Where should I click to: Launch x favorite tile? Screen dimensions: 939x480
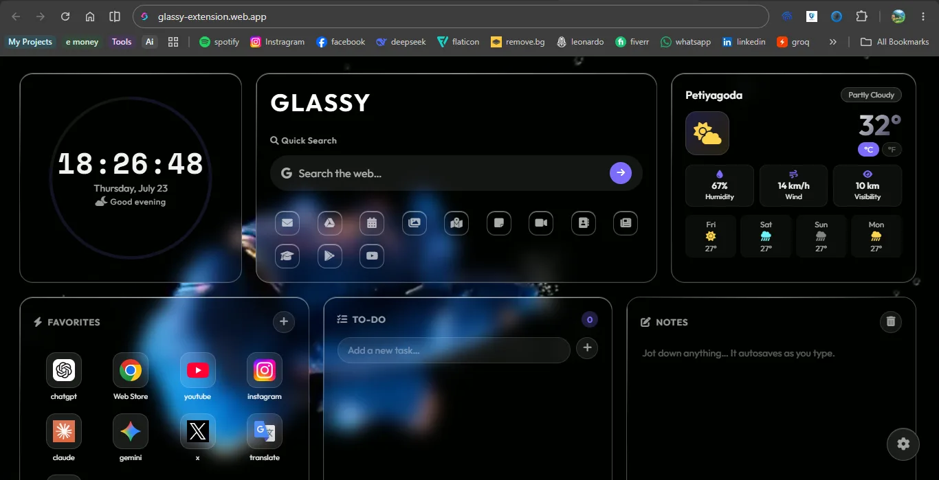tap(198, 437)
